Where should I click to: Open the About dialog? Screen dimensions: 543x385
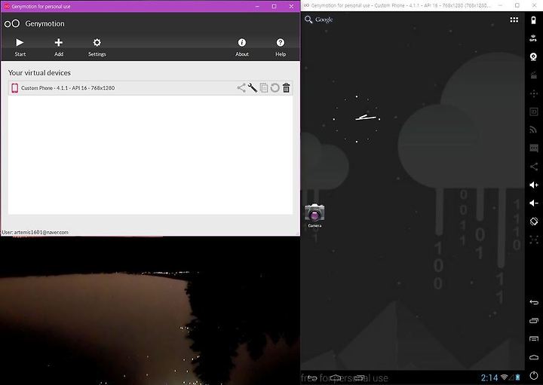[242, 47]
